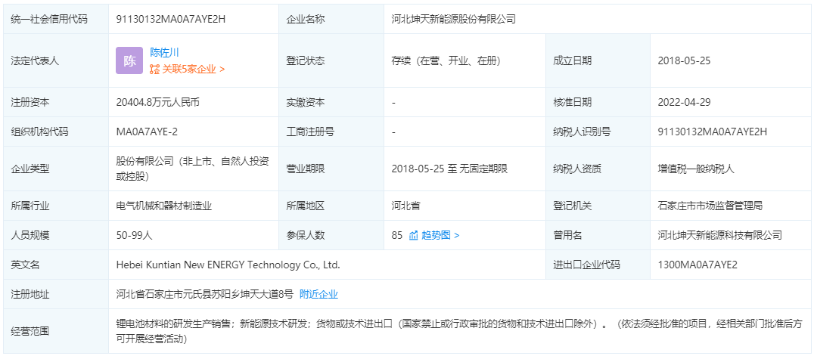Click the English name Hebei Kuntian New ENERGY
814x356 pixels.
coord(228,265)
